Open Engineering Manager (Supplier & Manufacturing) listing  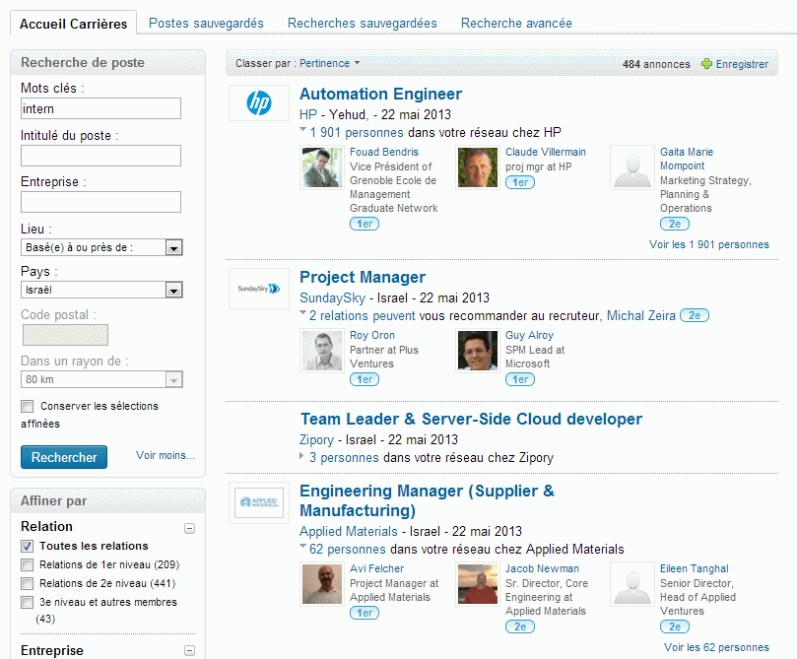click(x=427, y=500)
